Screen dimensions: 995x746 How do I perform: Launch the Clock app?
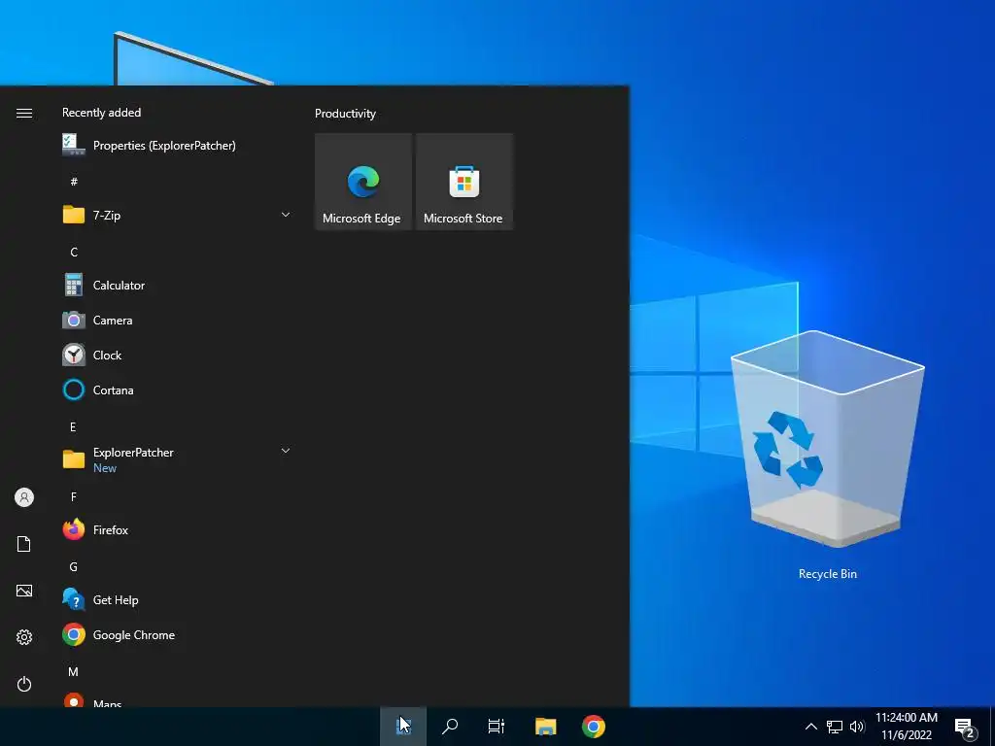(178, 356)
